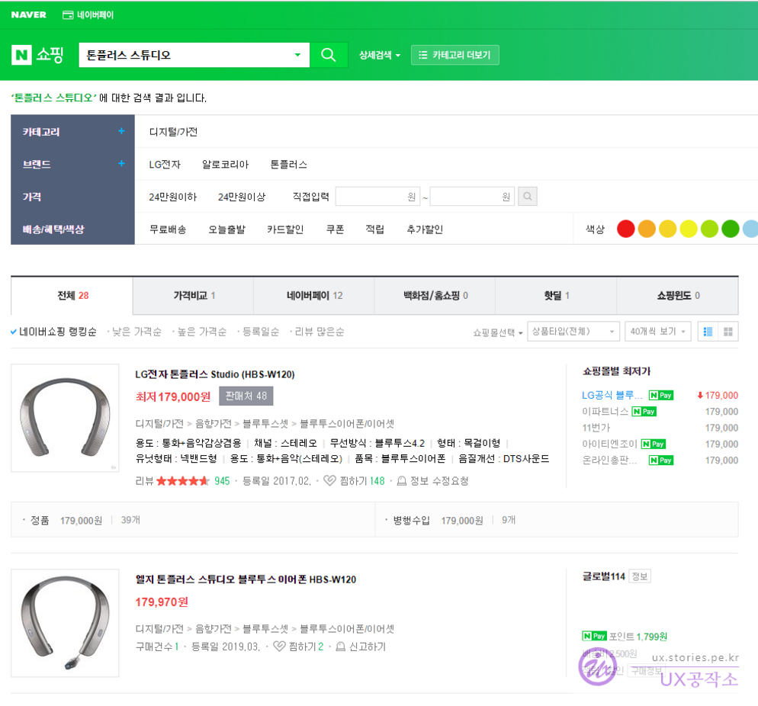Viewport: 758px width, 706px height.
Task: Click the green search magnifier button
Action: 329,55
